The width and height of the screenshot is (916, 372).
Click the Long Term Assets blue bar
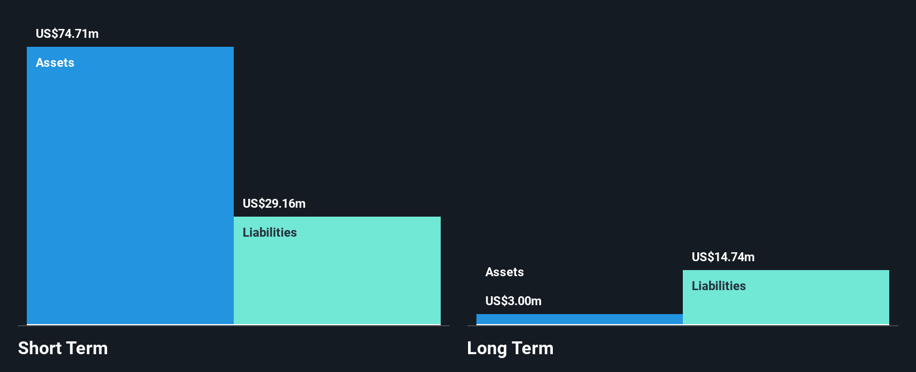click(x=580, y=319)
